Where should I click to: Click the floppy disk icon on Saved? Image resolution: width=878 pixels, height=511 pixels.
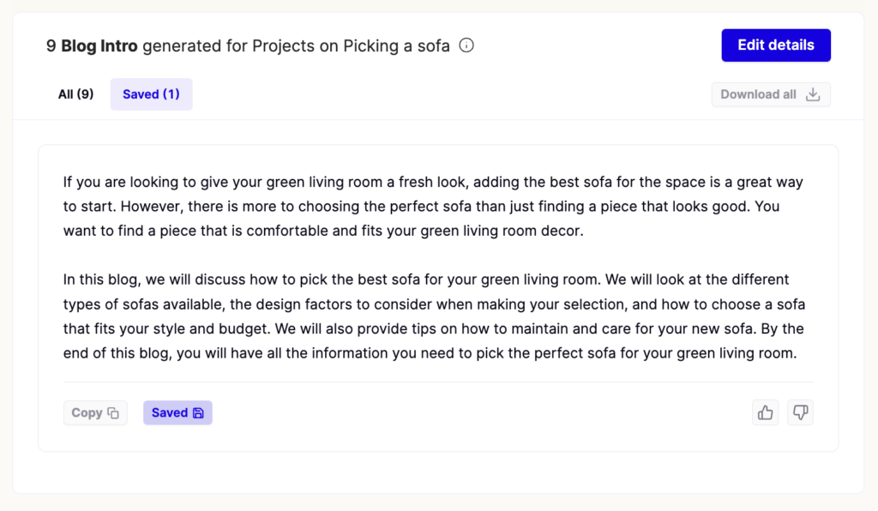[198, 413]
